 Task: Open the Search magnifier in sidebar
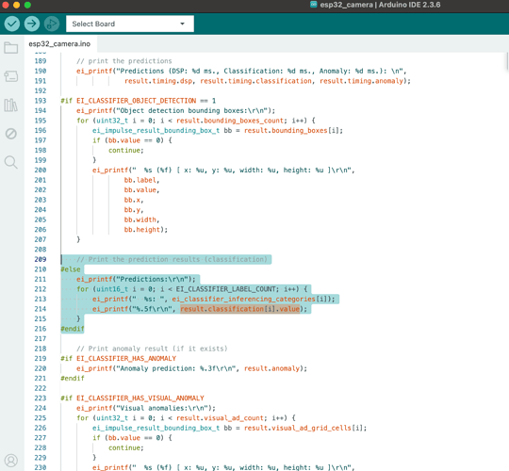(11, 162)
